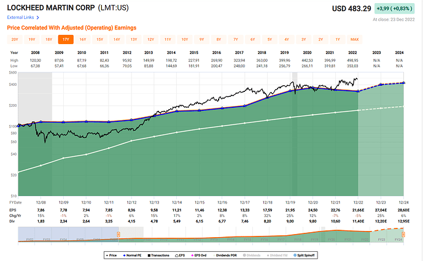
Task: Toggle the Price series in legend
Action: (x=111, y=253)
